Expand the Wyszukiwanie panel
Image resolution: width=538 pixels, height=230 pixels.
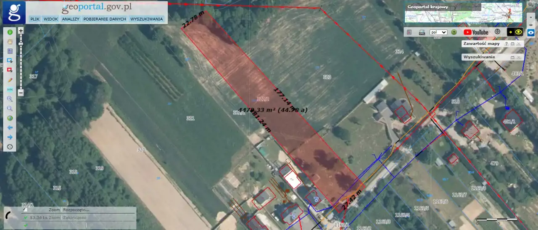point(512,57)
